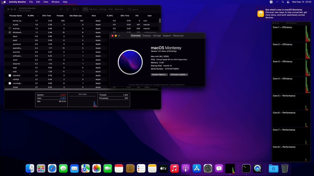The width and height of the screenshot is (314, 176).
Task: Open Podcasts in the Dock
Action: click(186, 168)
